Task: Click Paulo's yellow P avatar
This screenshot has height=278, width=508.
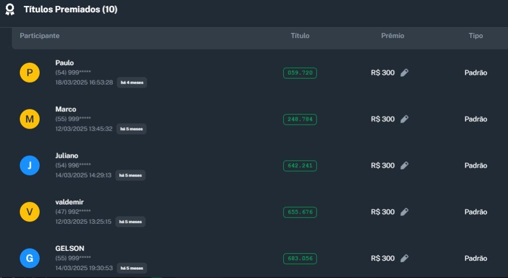Action: coord(30,73)
